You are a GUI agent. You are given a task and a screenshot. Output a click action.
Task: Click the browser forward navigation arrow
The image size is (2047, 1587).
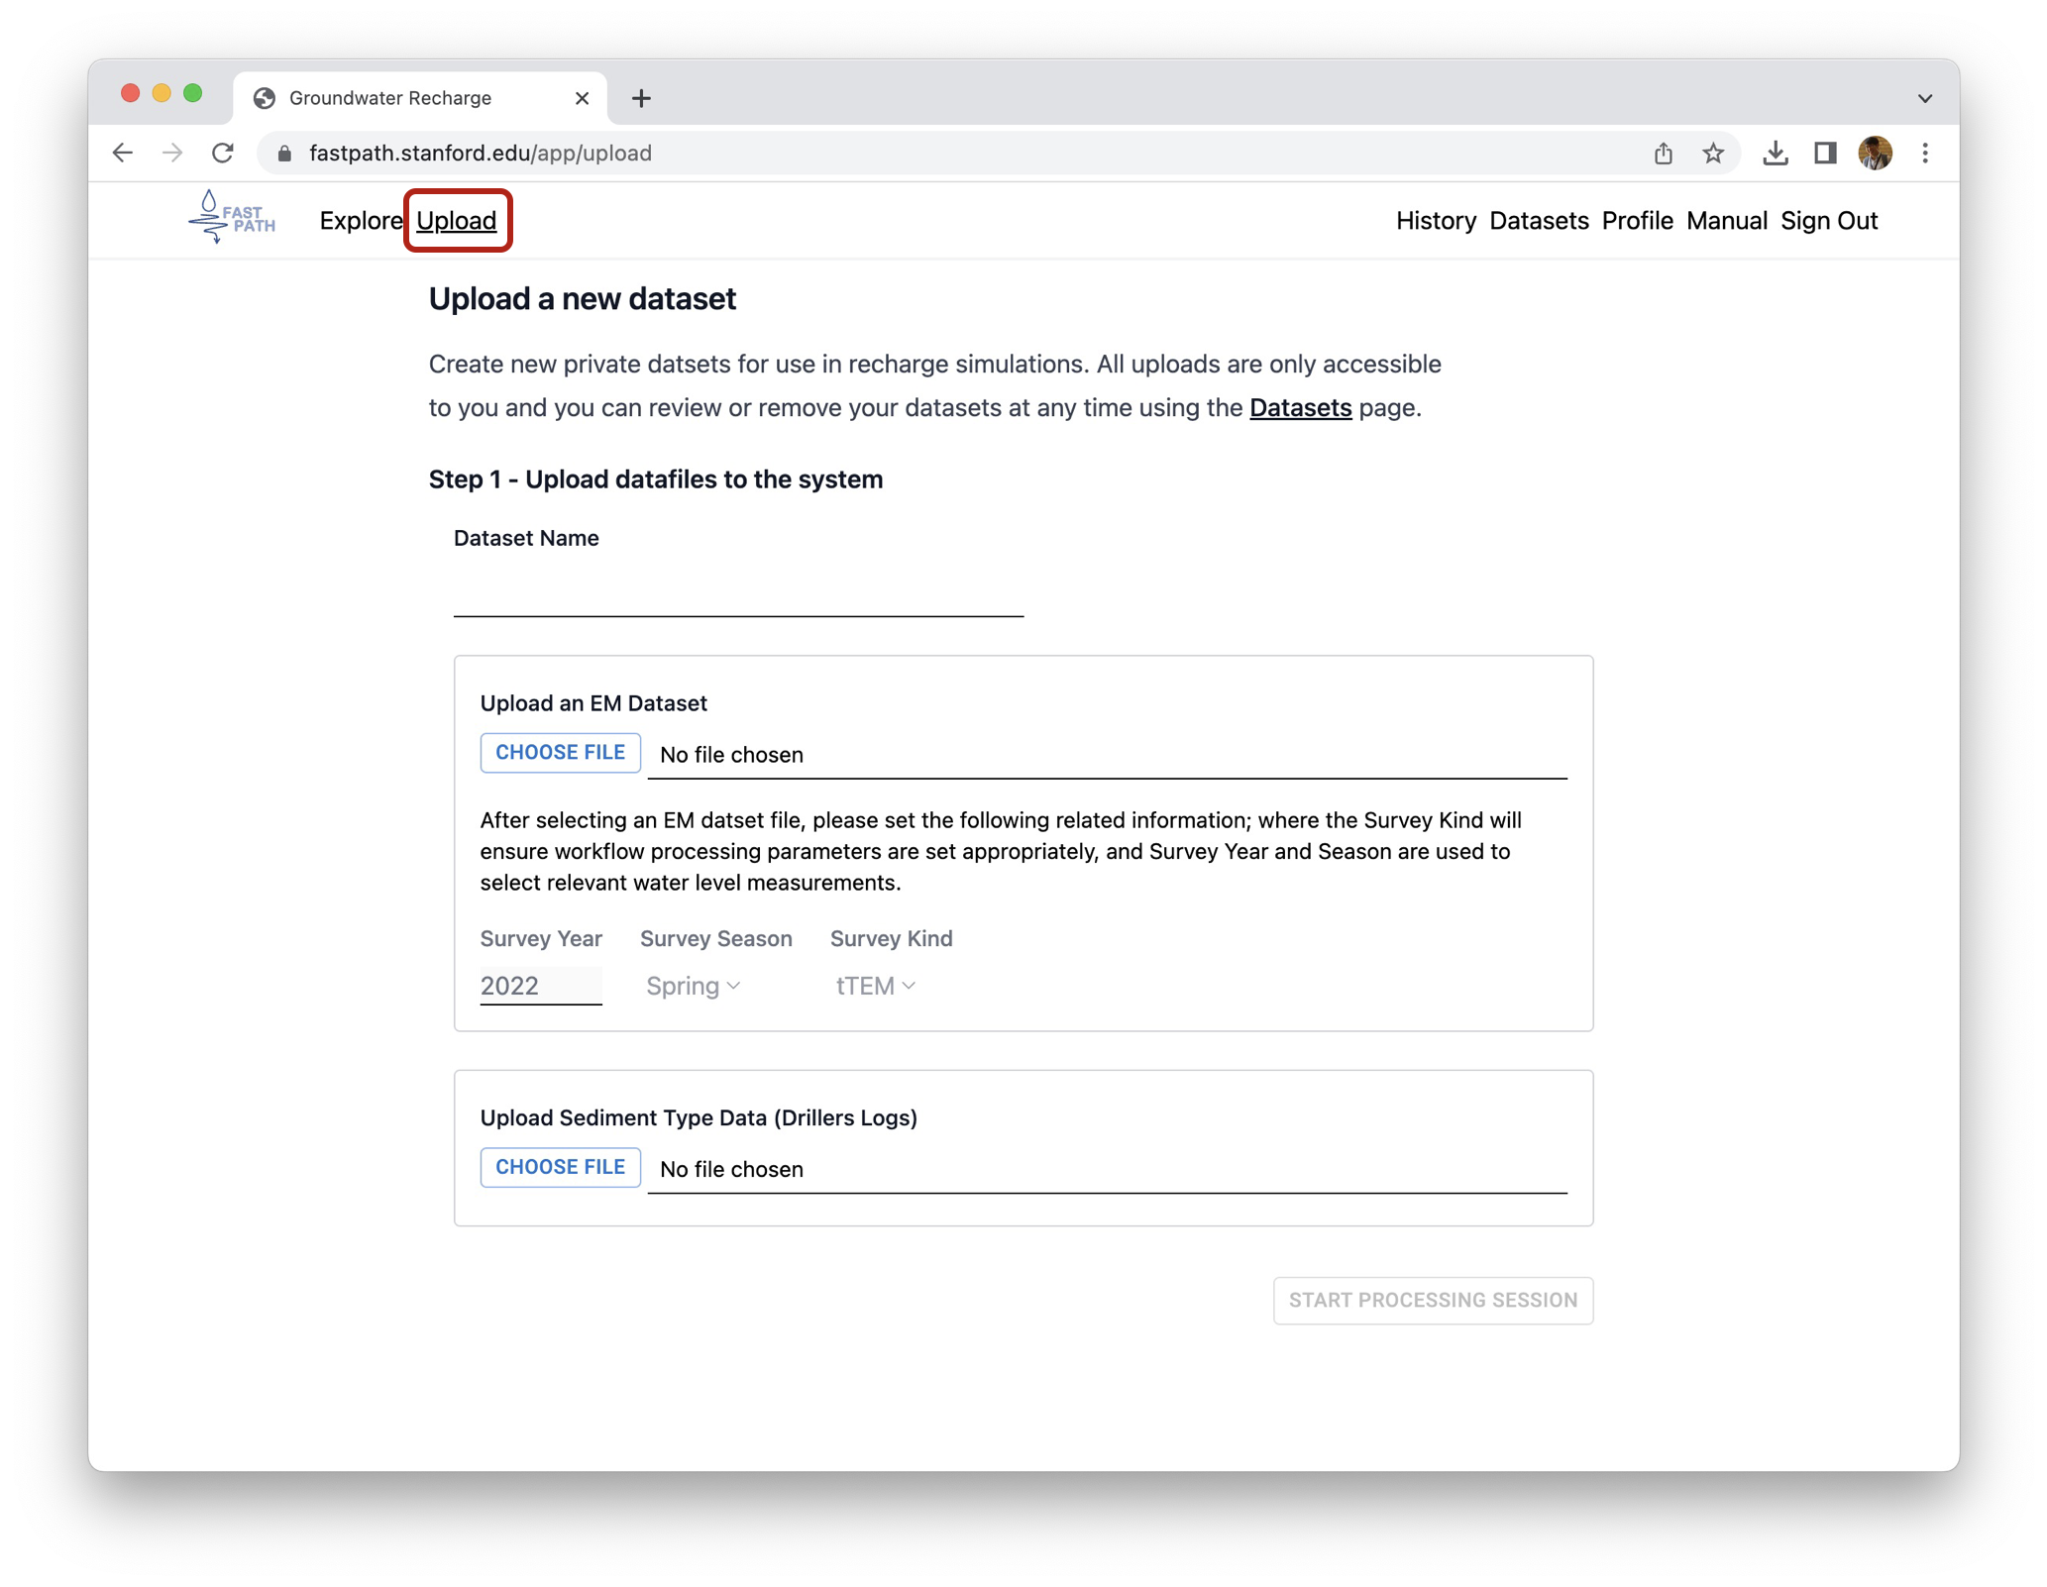[174, 153]
